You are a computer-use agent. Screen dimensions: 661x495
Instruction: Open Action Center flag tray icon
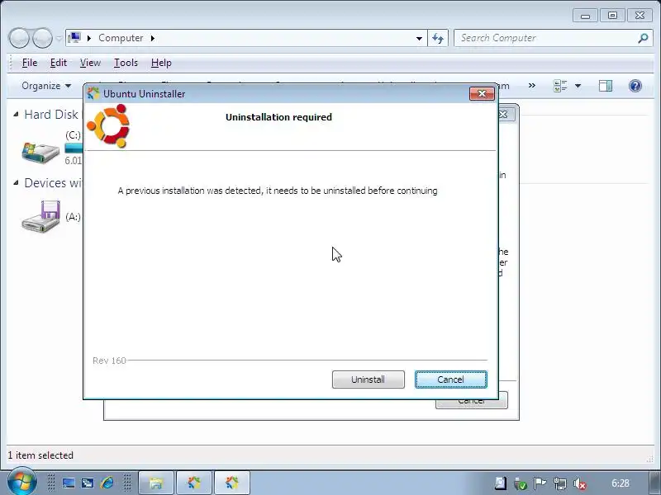[x=540, y=483]
